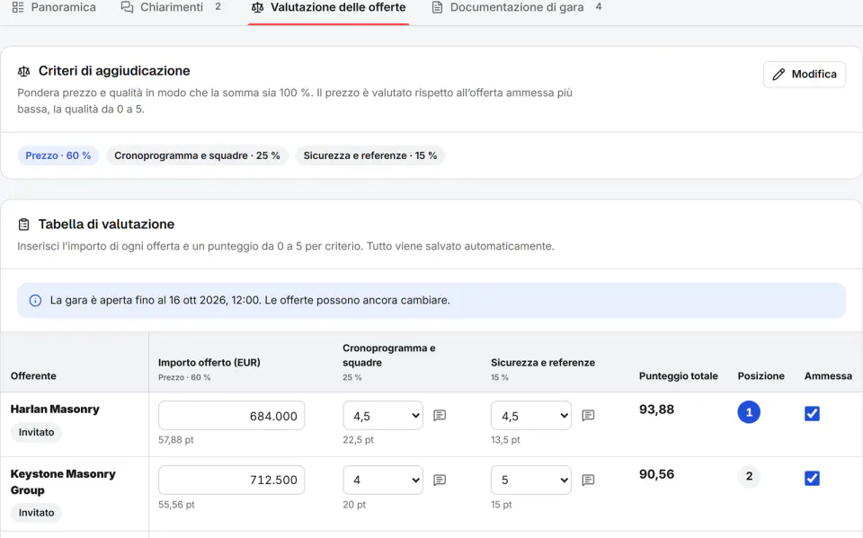Open Keystone Masonry Group's Sicurezza comment icon
This screenshot has height=538, width=863.
coord(588,481)
